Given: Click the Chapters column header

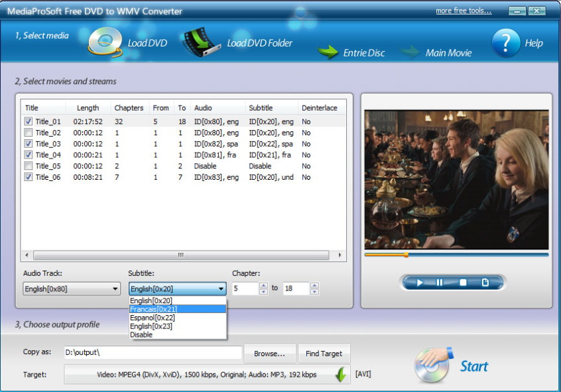Looking at the screenshot, I should (x=129, y=107).
